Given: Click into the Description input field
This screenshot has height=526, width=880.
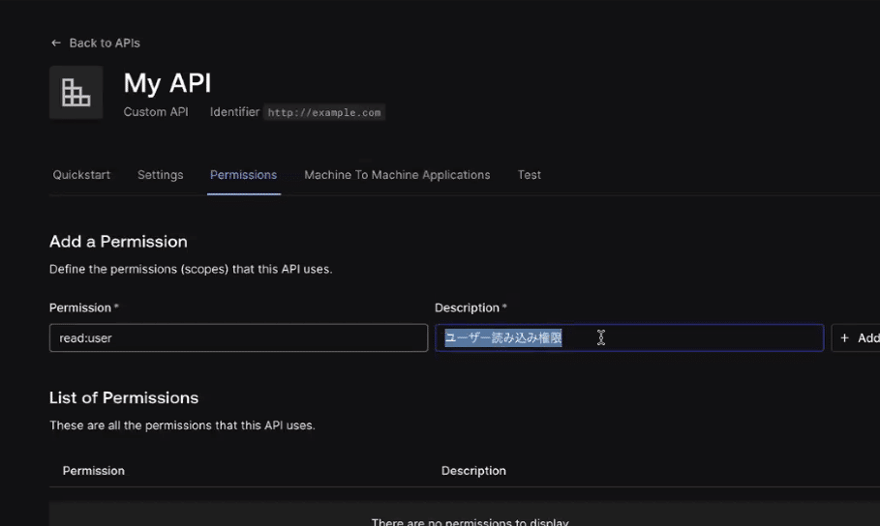Looking at the screenshot, I should (629, 337).
